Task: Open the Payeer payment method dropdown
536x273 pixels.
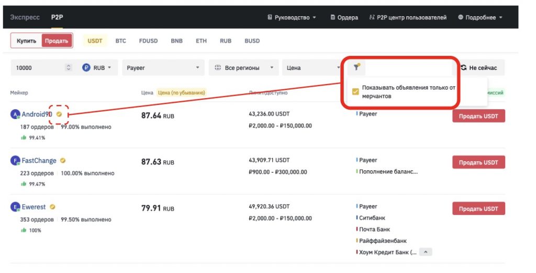Action: tap(163, 67)
